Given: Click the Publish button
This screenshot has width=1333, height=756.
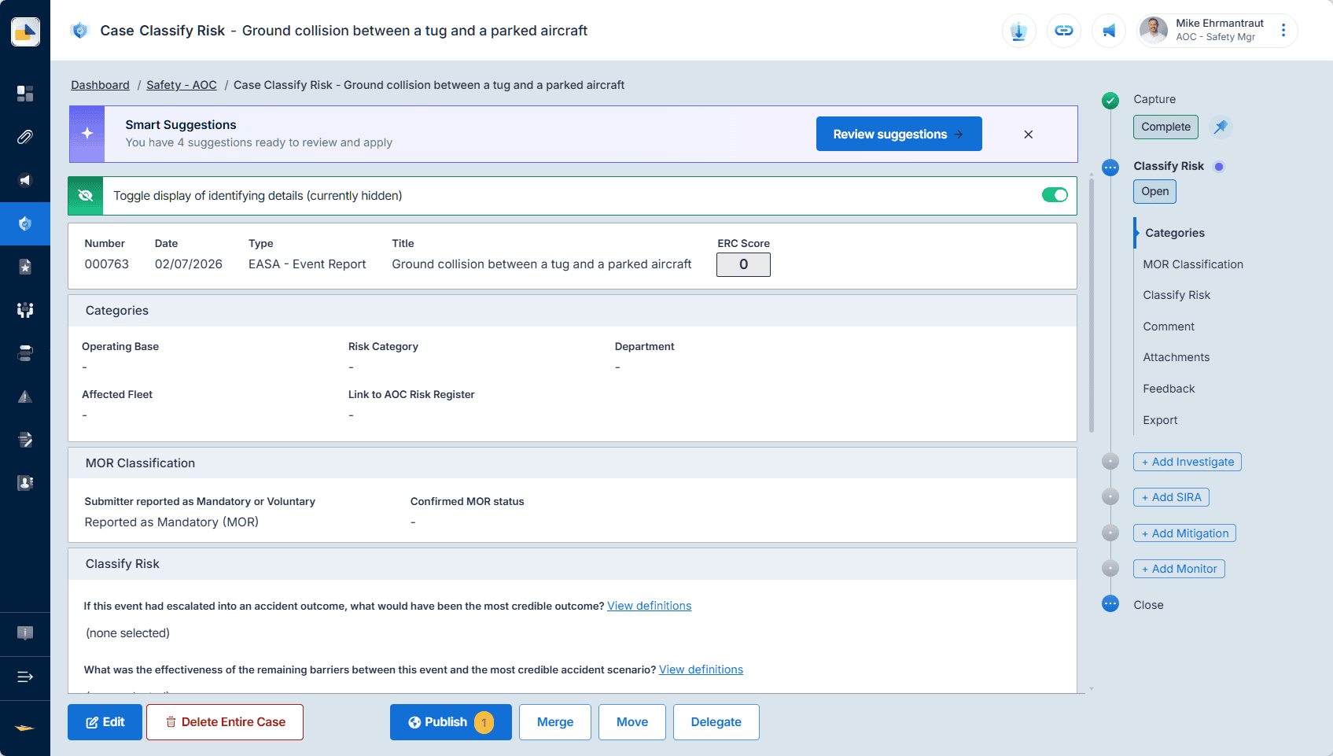Looking at the screenshot, I should coord(451,722).
